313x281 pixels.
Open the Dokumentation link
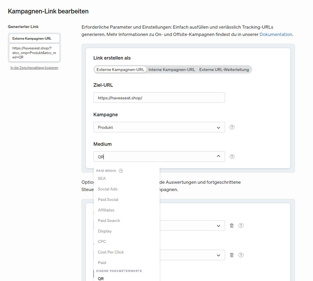pos(276,34)
